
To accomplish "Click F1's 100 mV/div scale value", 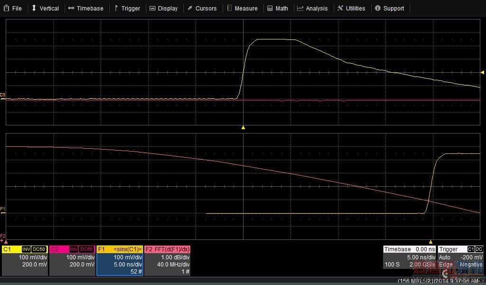I will pos(128,257).
